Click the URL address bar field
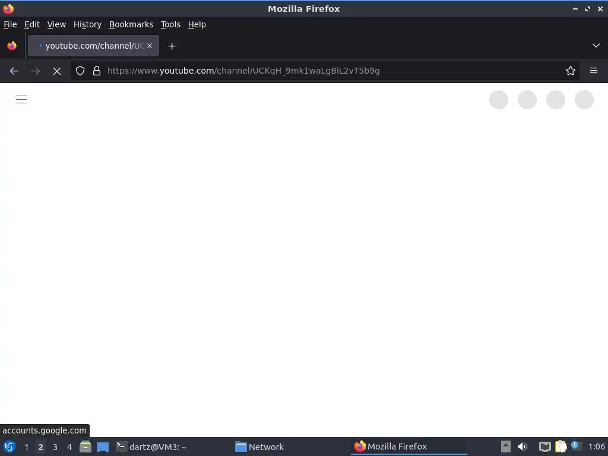Viewport: 608px width, 456px height. [x=325, y=71]
